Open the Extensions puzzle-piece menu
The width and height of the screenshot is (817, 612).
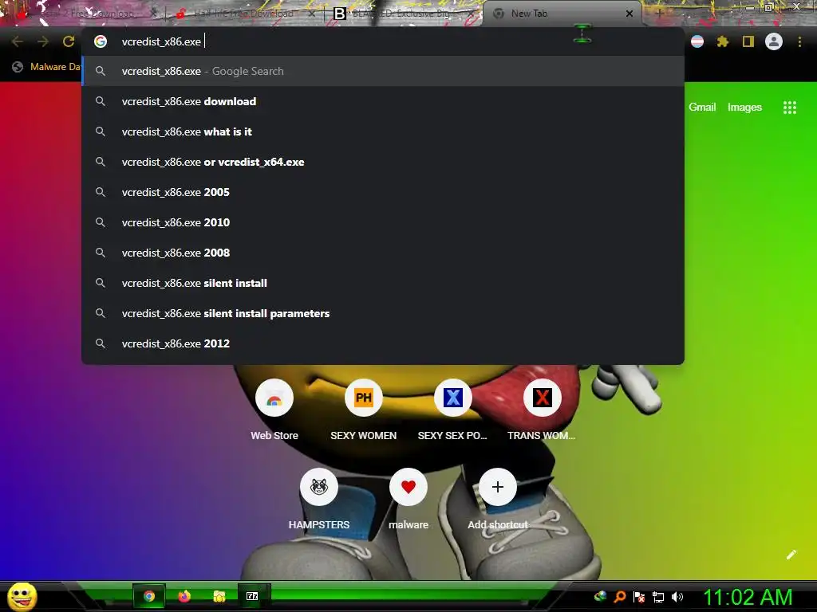coord(722,41)
